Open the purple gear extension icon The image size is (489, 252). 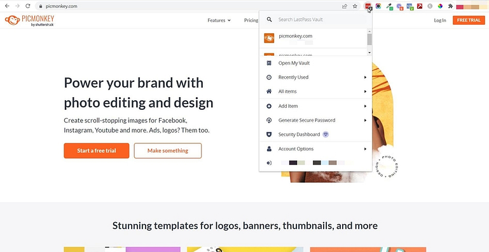pos(399,6)
